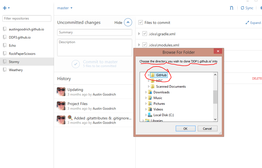
Task: Collapse uncommitted changes with Hide arrow
Action: coord(128,23)
